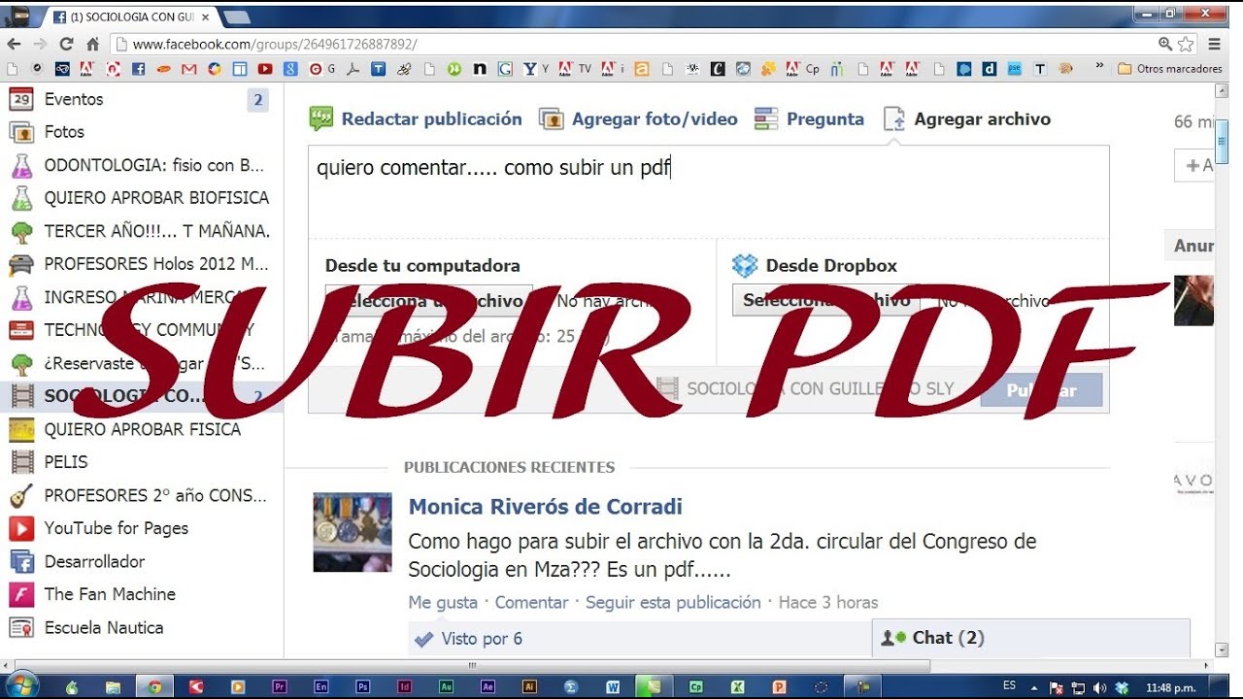Open Photoshop from the taskbar
The height and width of the screenshot is (699, 1243).
[362, 686]
